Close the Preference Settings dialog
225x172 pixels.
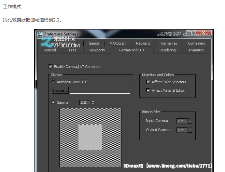point(204,33)
